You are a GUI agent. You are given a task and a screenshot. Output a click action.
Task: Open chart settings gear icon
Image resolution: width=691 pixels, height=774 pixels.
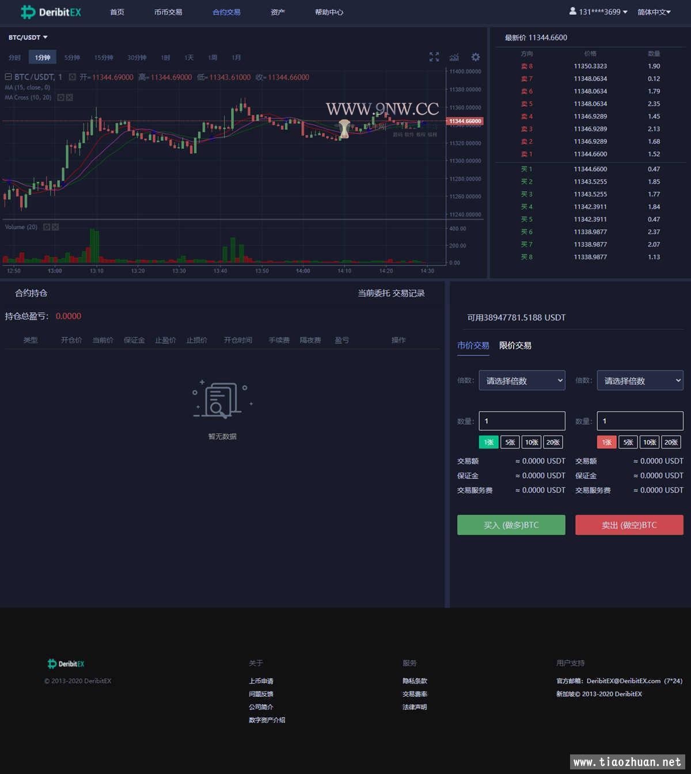tap(475, 57)
